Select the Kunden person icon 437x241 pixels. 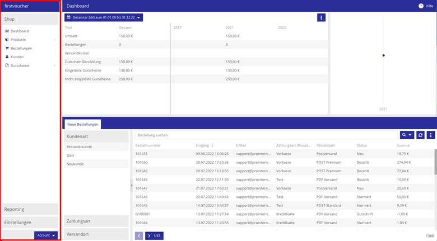point(7,57)
